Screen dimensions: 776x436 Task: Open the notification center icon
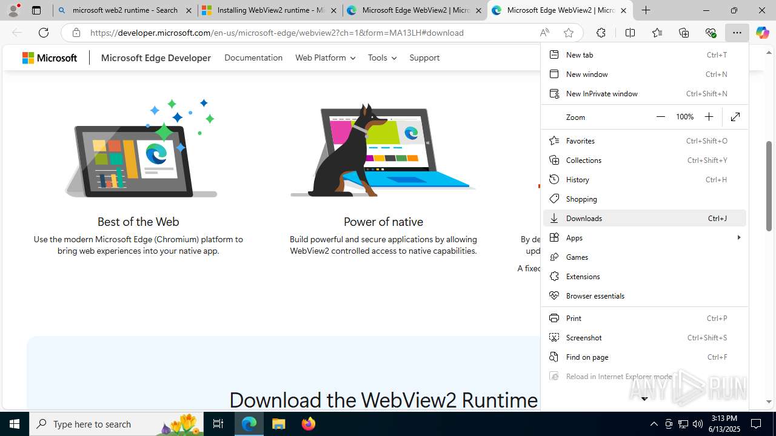(756, 424)
